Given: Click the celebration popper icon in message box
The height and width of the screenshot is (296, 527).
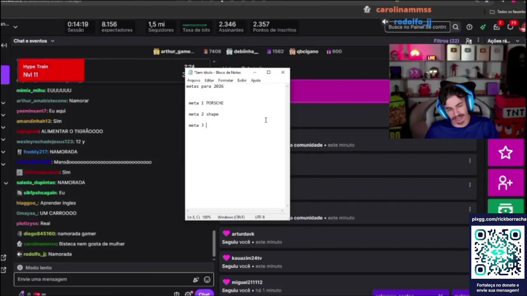Looking at the screenshot, I should (x=196, y=280).
